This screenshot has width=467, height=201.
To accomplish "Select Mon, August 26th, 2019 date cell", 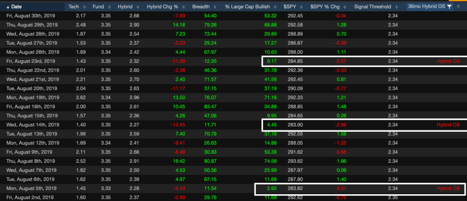I will click(x=32, y=52).
